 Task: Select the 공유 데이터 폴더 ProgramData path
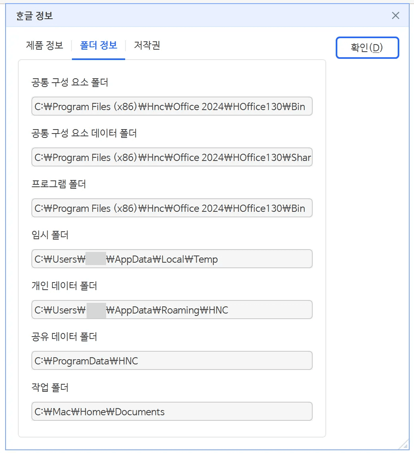(x=172, y=360)
